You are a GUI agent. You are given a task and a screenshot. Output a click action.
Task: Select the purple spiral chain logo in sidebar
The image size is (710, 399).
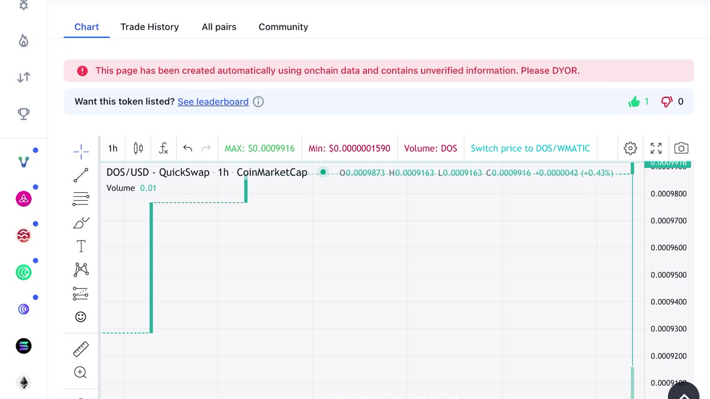pyautogui.click(x=23, y=309)
